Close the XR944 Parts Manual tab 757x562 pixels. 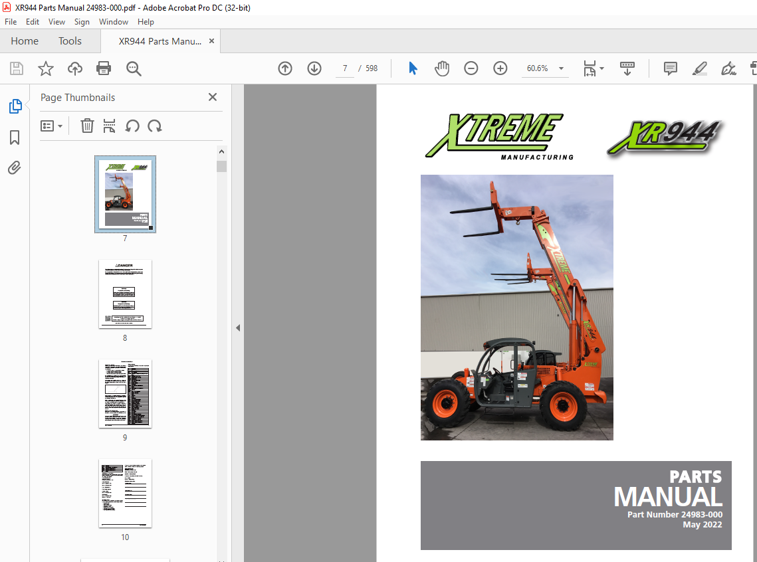(211, 41)
